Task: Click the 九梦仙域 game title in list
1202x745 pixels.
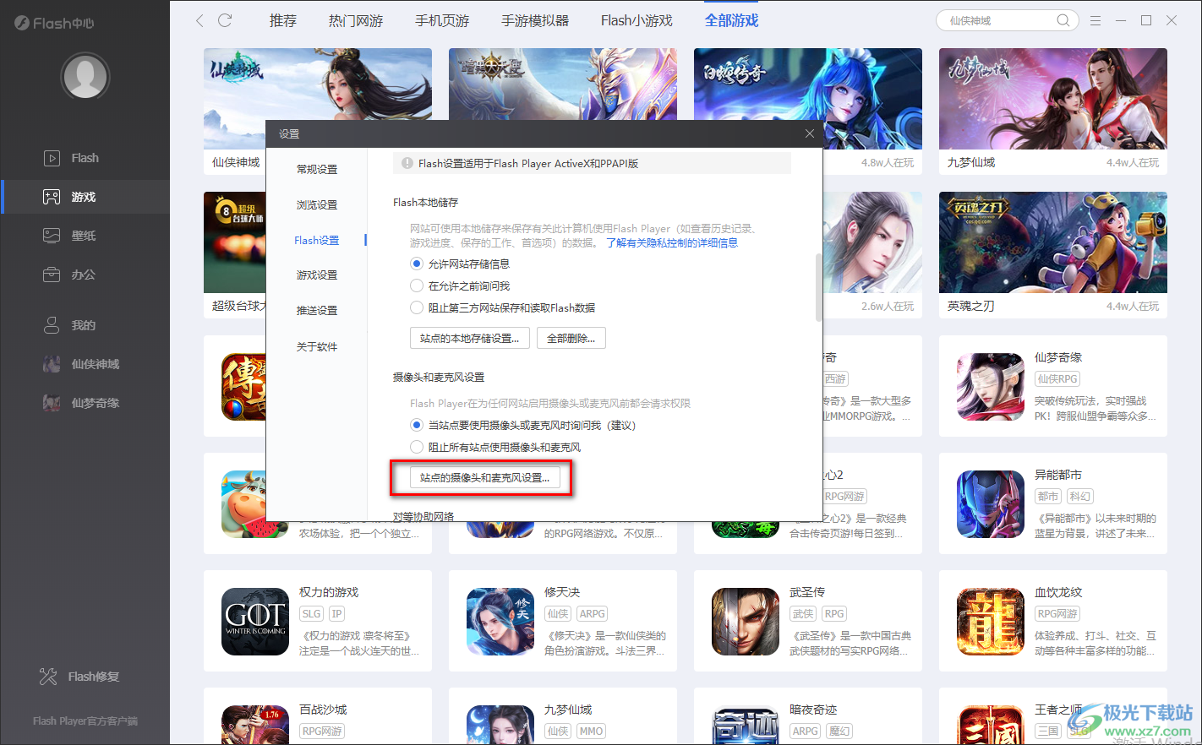Action: tap(568, 710)
